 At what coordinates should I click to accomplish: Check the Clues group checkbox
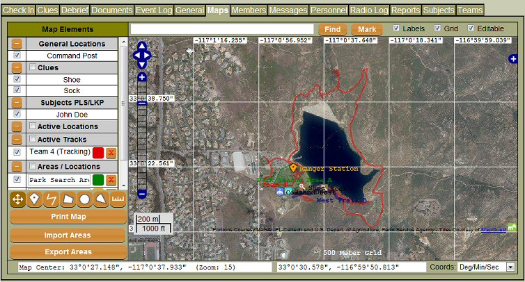33,67
